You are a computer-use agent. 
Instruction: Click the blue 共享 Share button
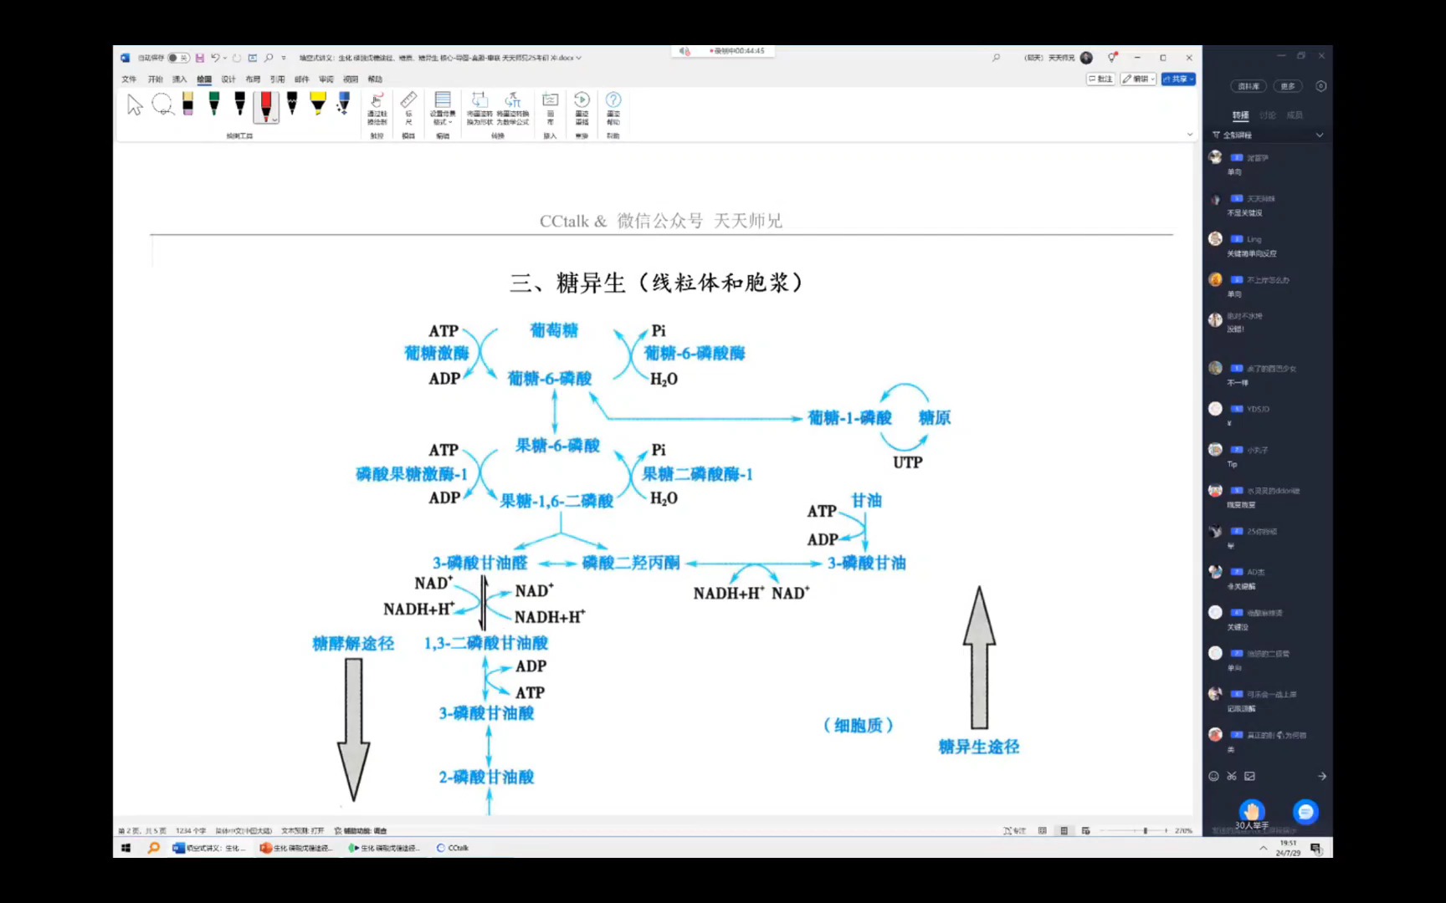(x=1178, y=79)
